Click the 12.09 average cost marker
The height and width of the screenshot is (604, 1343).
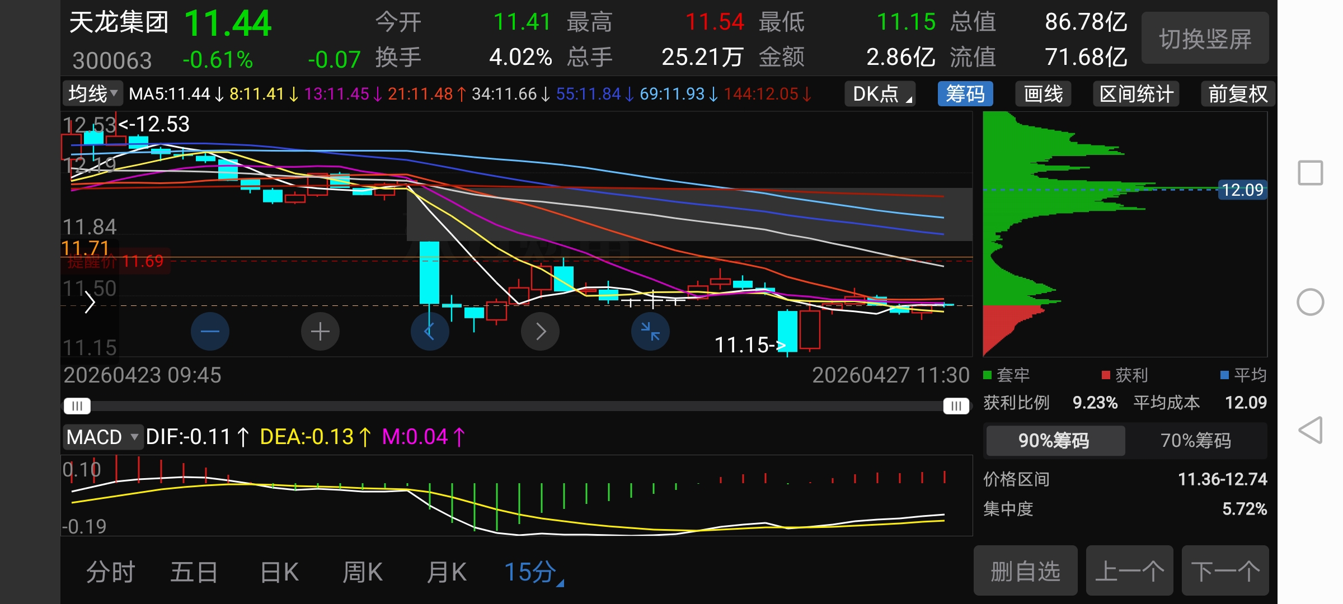click(x=1242, y=190)
